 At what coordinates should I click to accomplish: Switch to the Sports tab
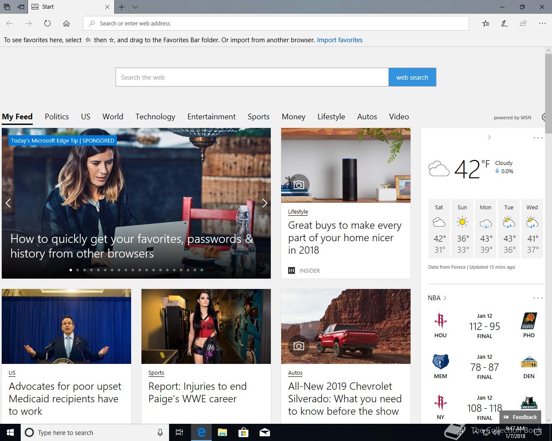[x=258, y=117]
